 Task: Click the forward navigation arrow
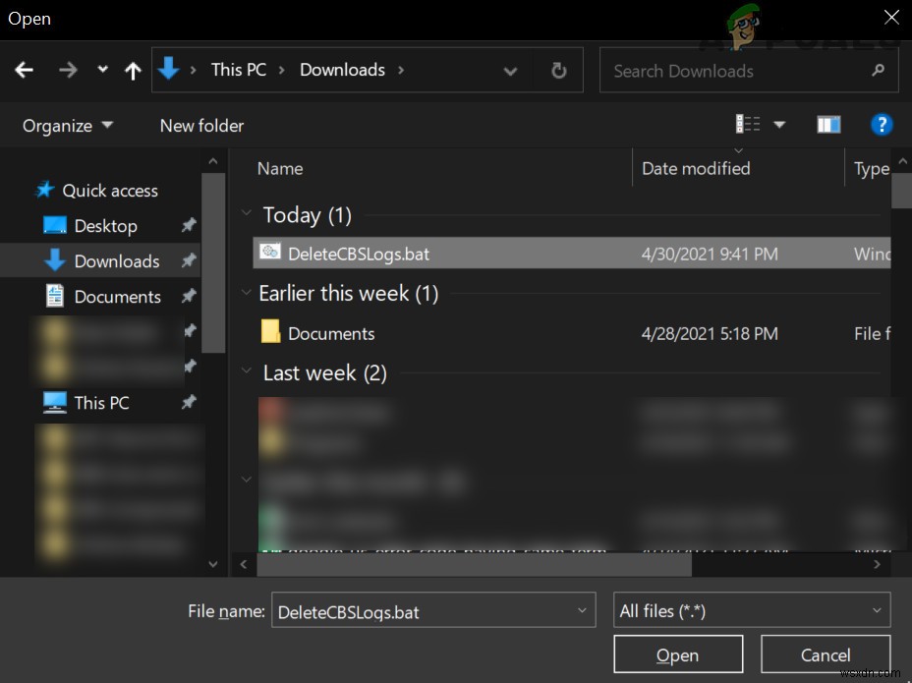click(67, 70)
